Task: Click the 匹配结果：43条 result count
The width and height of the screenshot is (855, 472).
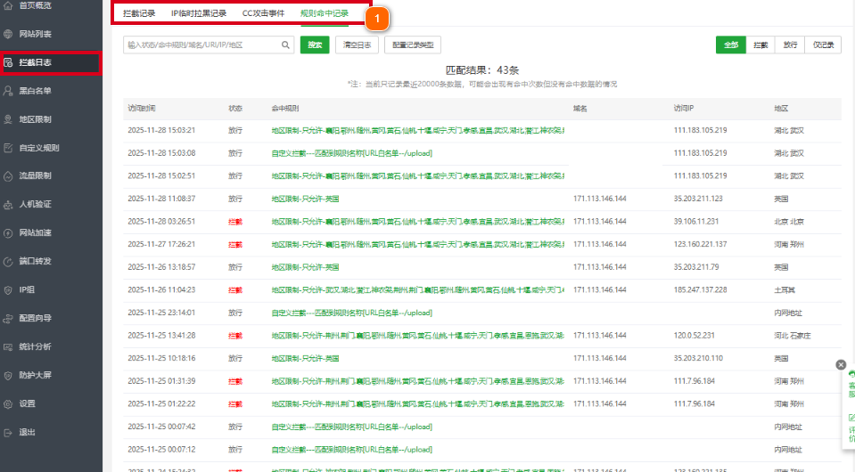Action: tap(482, 70)
